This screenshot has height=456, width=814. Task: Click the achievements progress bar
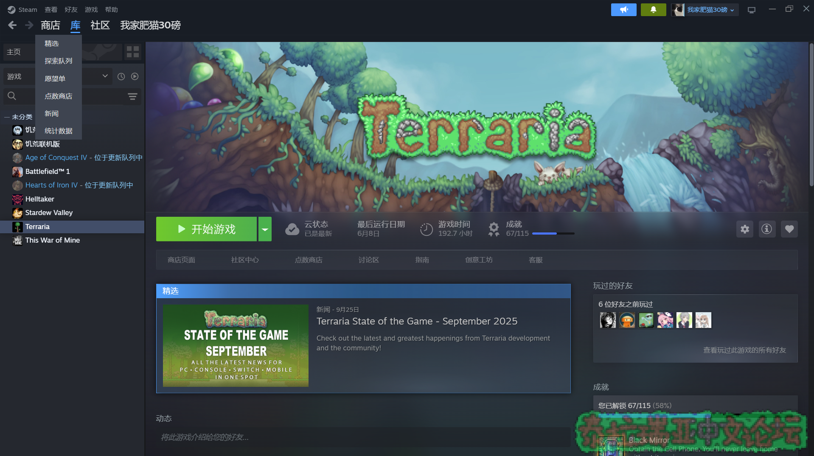[553, 234]
